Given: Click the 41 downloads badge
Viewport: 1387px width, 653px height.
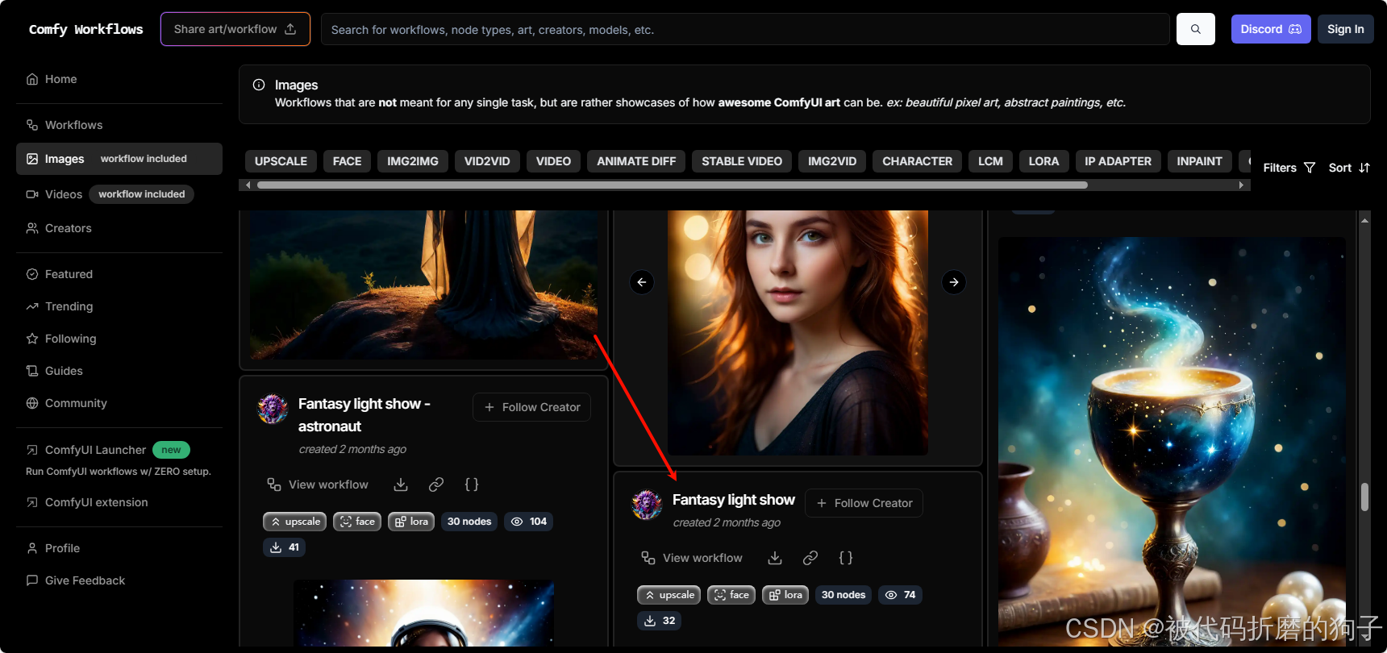Looking at the screenshot, I should [285, 547].
